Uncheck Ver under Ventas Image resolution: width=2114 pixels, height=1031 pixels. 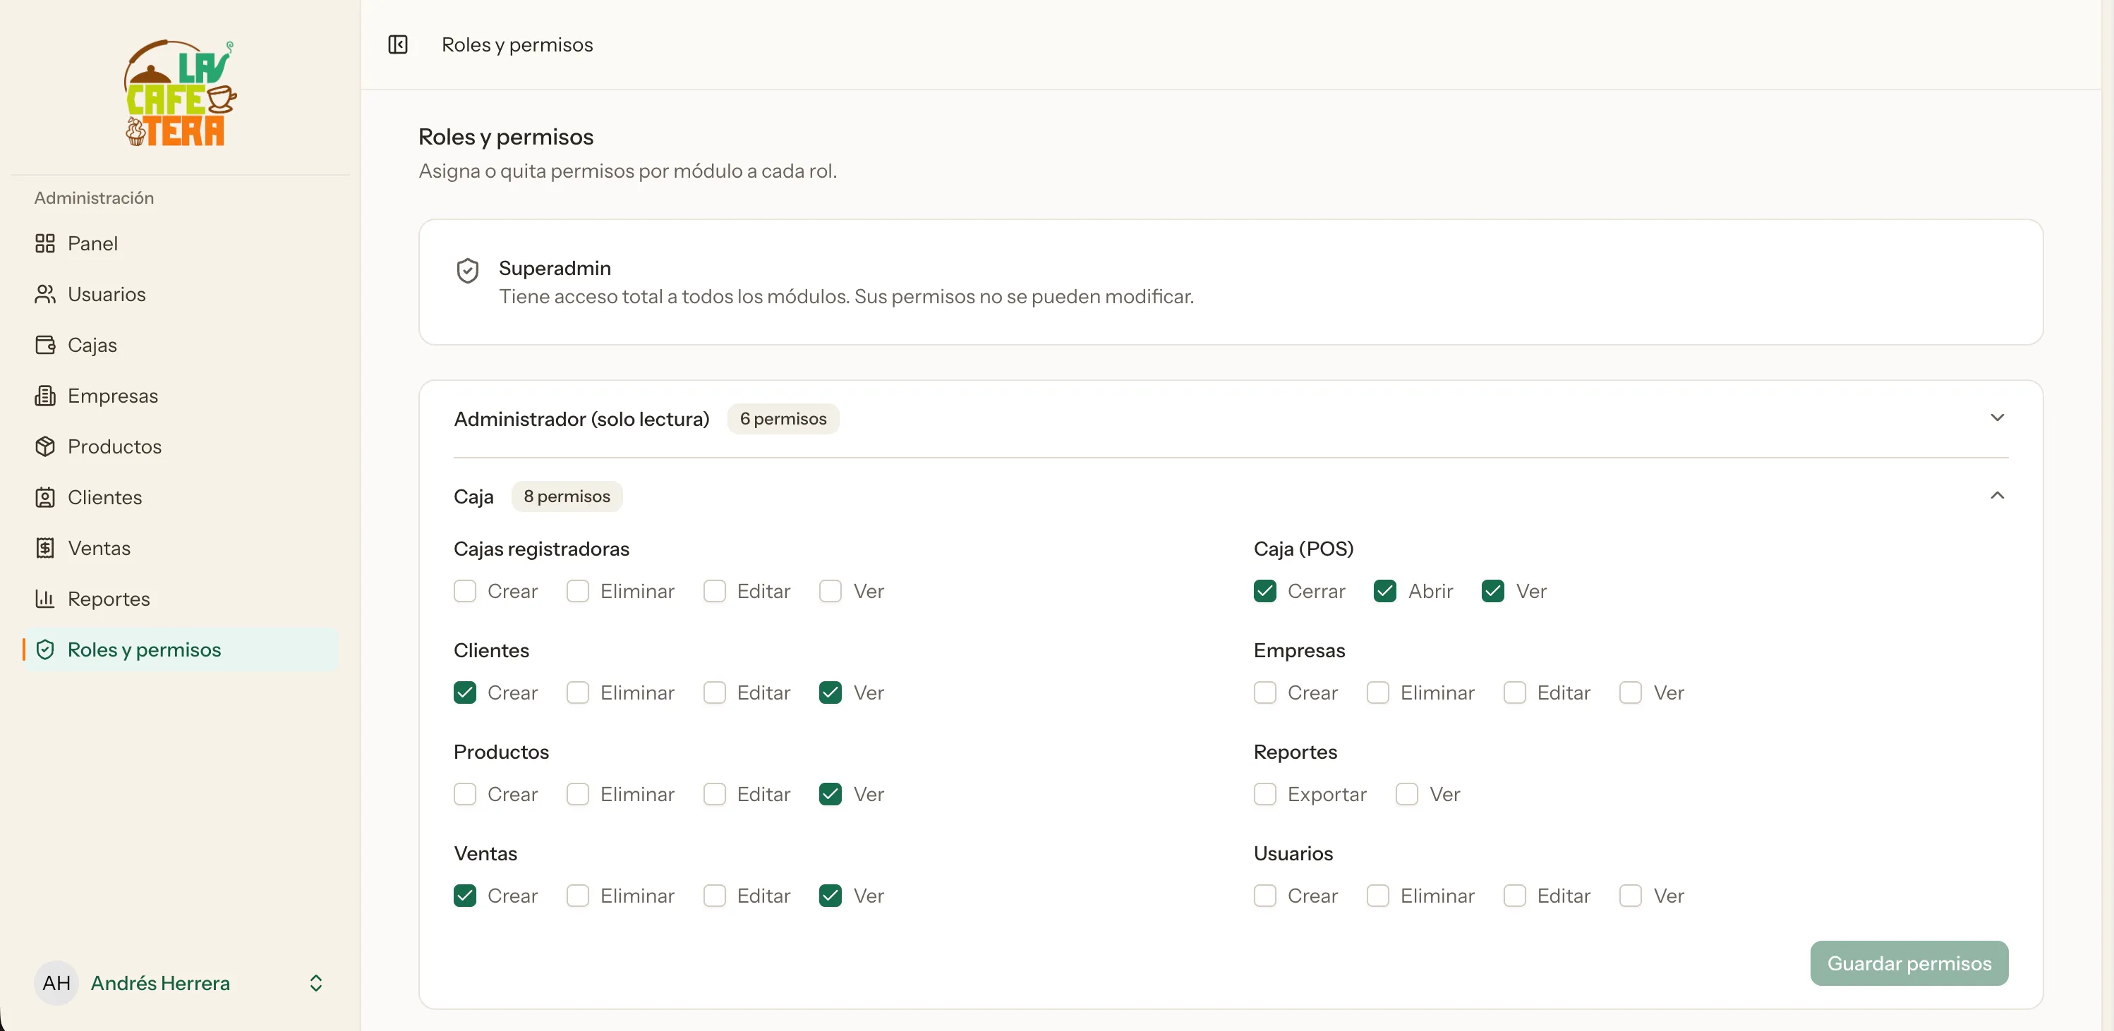click(x=830, y=896)
